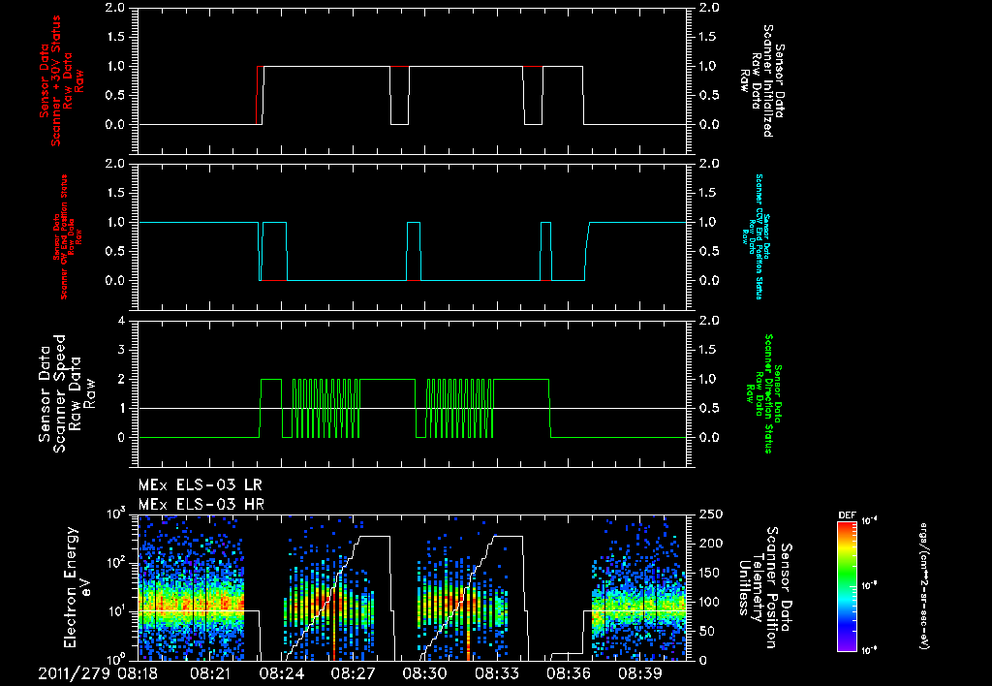The image size is (992, 686).
Task: Click the 3 tick on Scanner Speed axis
Action: [x=121, y=350]
